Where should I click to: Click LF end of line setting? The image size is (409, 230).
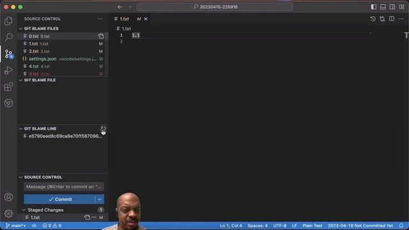pyautogui.click(x=294, y=226)
